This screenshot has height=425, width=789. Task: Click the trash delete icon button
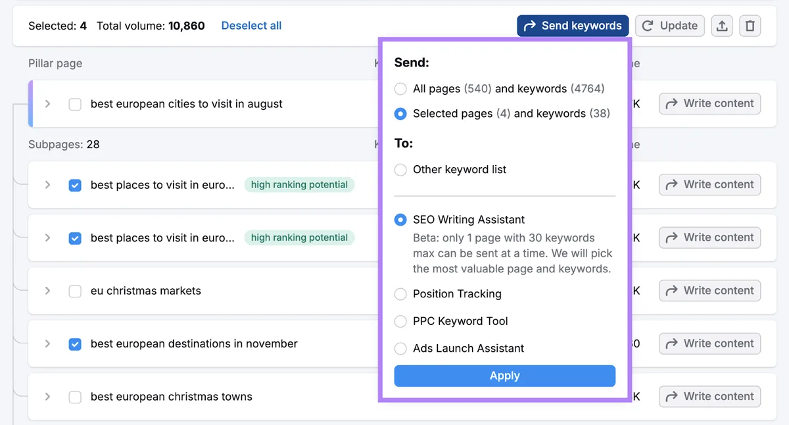tap(750, 26)
